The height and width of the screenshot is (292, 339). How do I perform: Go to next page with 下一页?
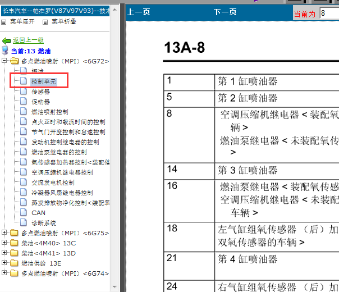click(225, 12)
